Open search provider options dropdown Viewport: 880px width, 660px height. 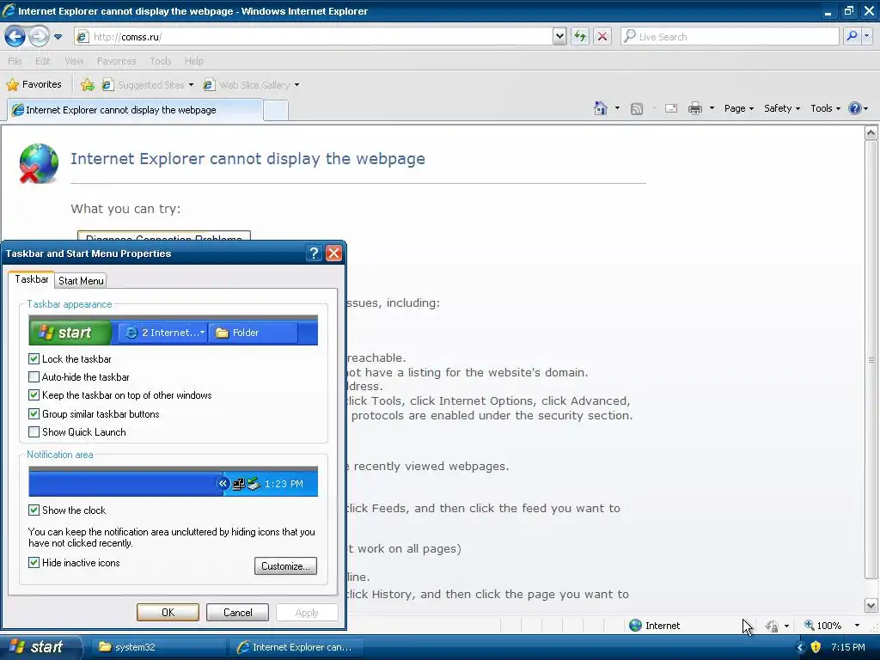(x=866, y=36)
